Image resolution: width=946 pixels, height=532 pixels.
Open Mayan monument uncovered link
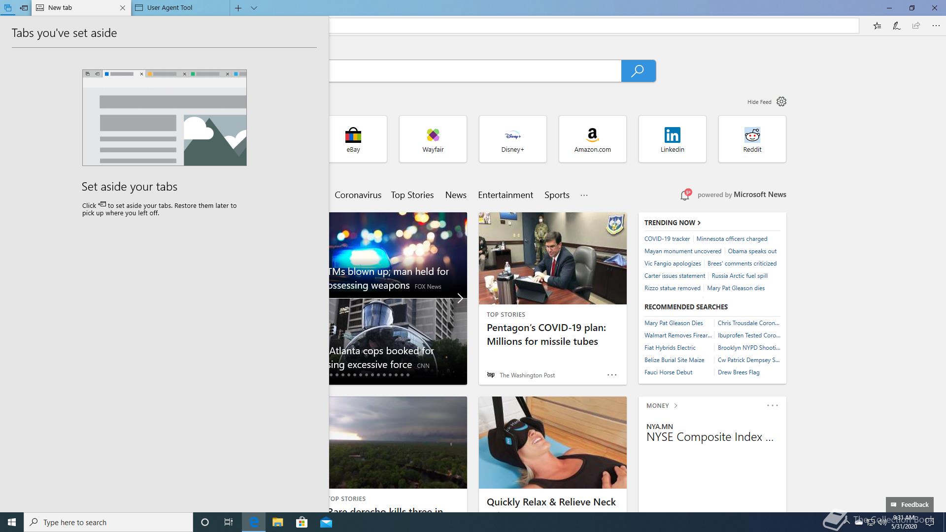(683, 251)
